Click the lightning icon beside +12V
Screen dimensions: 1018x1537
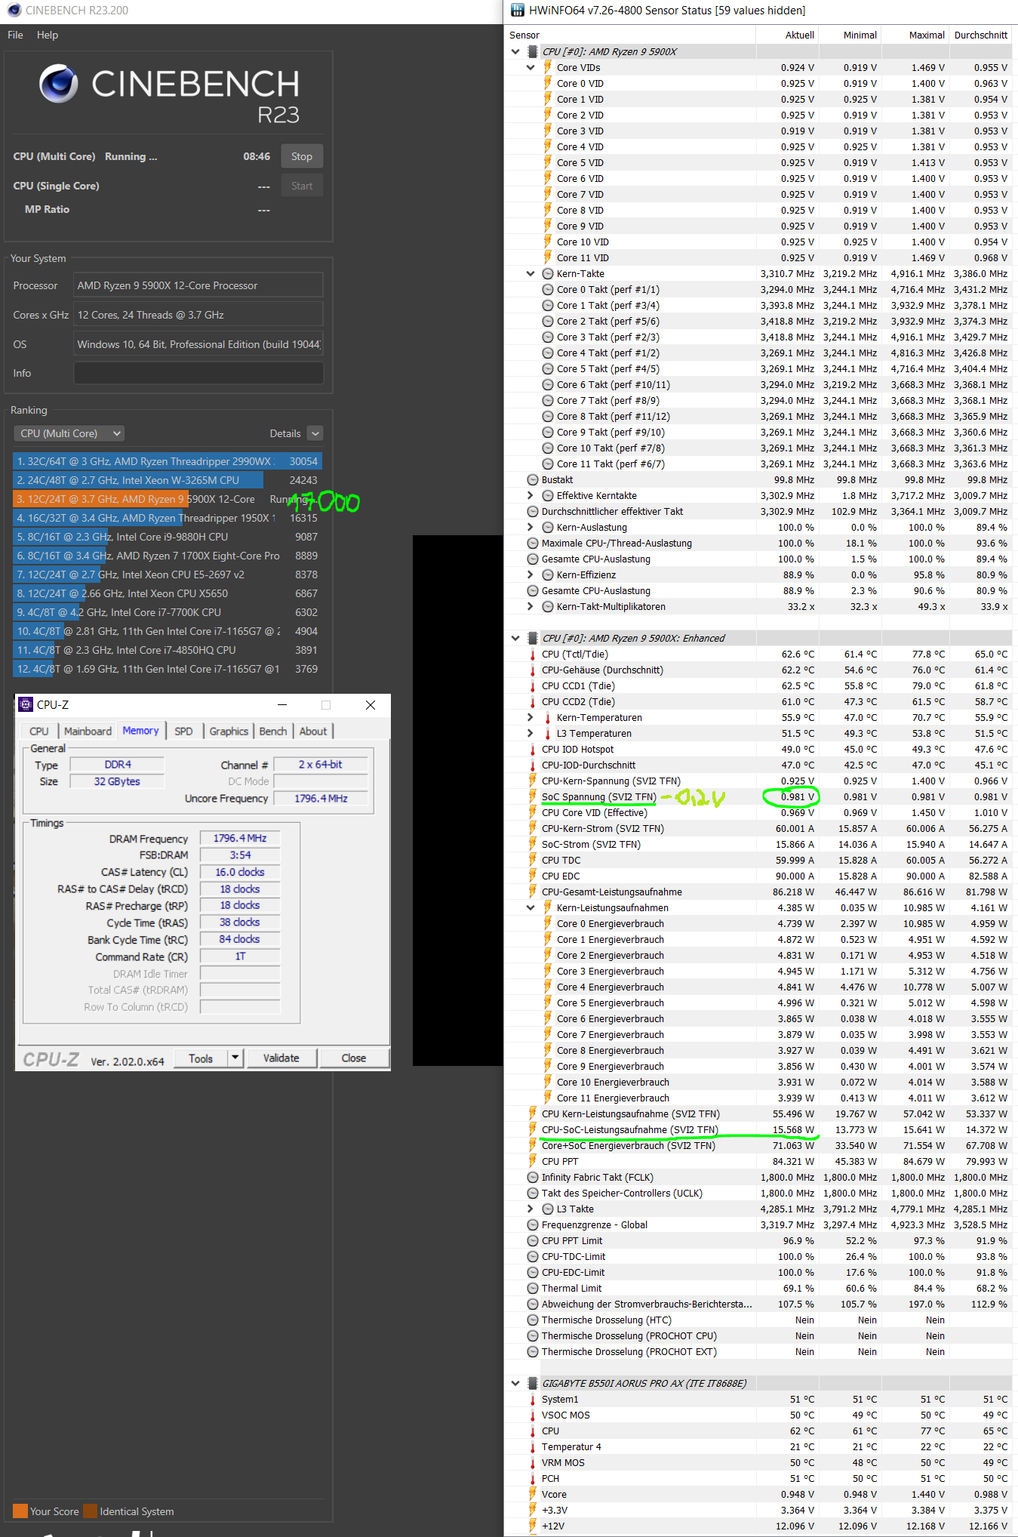pos(533,1526)
